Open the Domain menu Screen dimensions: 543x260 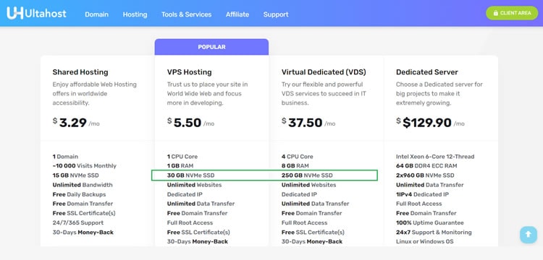click(96, 14)
